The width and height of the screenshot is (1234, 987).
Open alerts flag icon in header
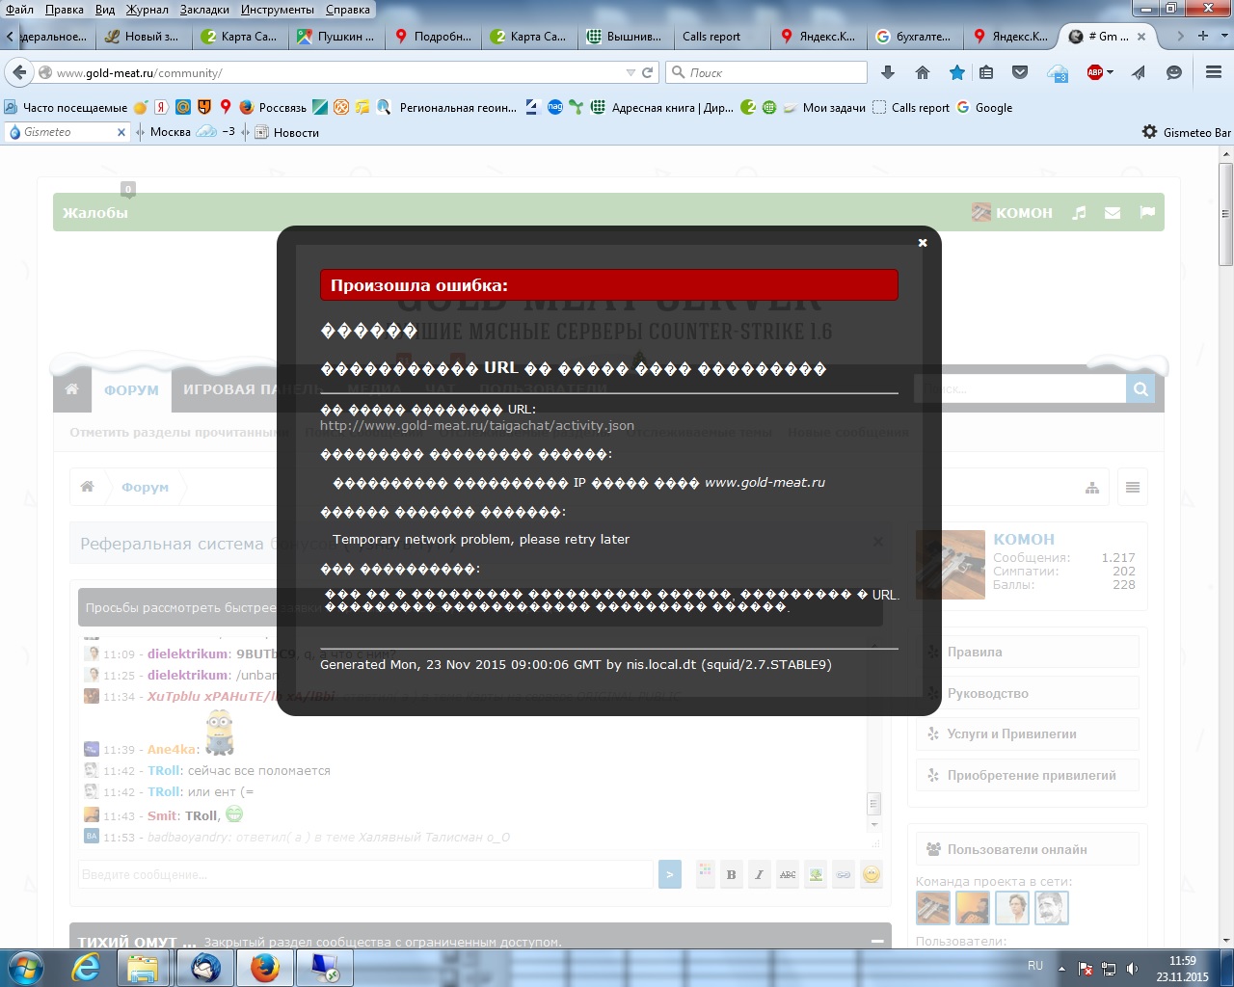(1147, 212)
